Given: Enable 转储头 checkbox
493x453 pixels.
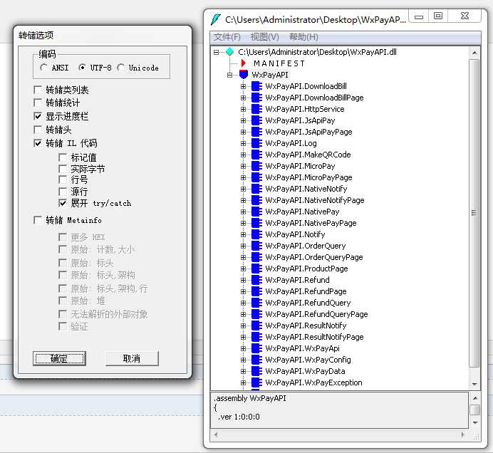Looking at the screenshot, I should (x=38, y=130).
